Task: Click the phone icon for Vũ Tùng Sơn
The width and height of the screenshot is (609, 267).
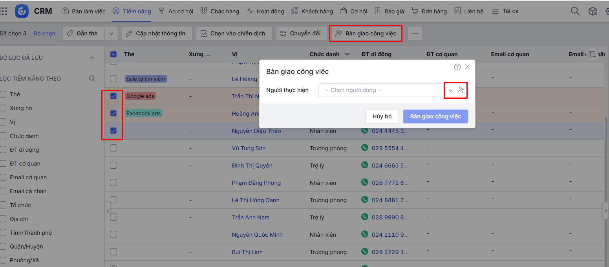Action: [x=365, y=148]
